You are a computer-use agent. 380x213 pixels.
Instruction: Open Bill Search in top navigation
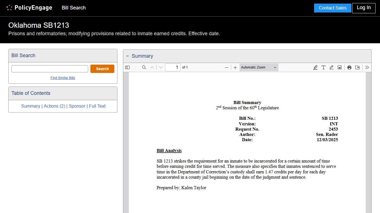[74, 8]
